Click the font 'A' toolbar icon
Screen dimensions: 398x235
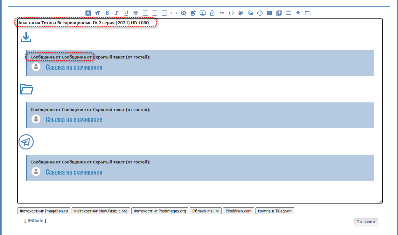click(88, 13)
